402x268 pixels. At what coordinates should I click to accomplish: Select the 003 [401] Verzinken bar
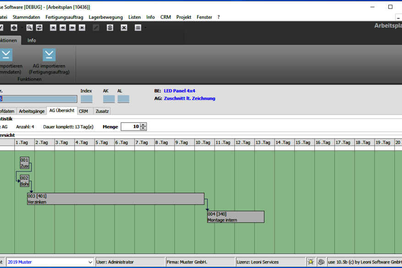116,199
